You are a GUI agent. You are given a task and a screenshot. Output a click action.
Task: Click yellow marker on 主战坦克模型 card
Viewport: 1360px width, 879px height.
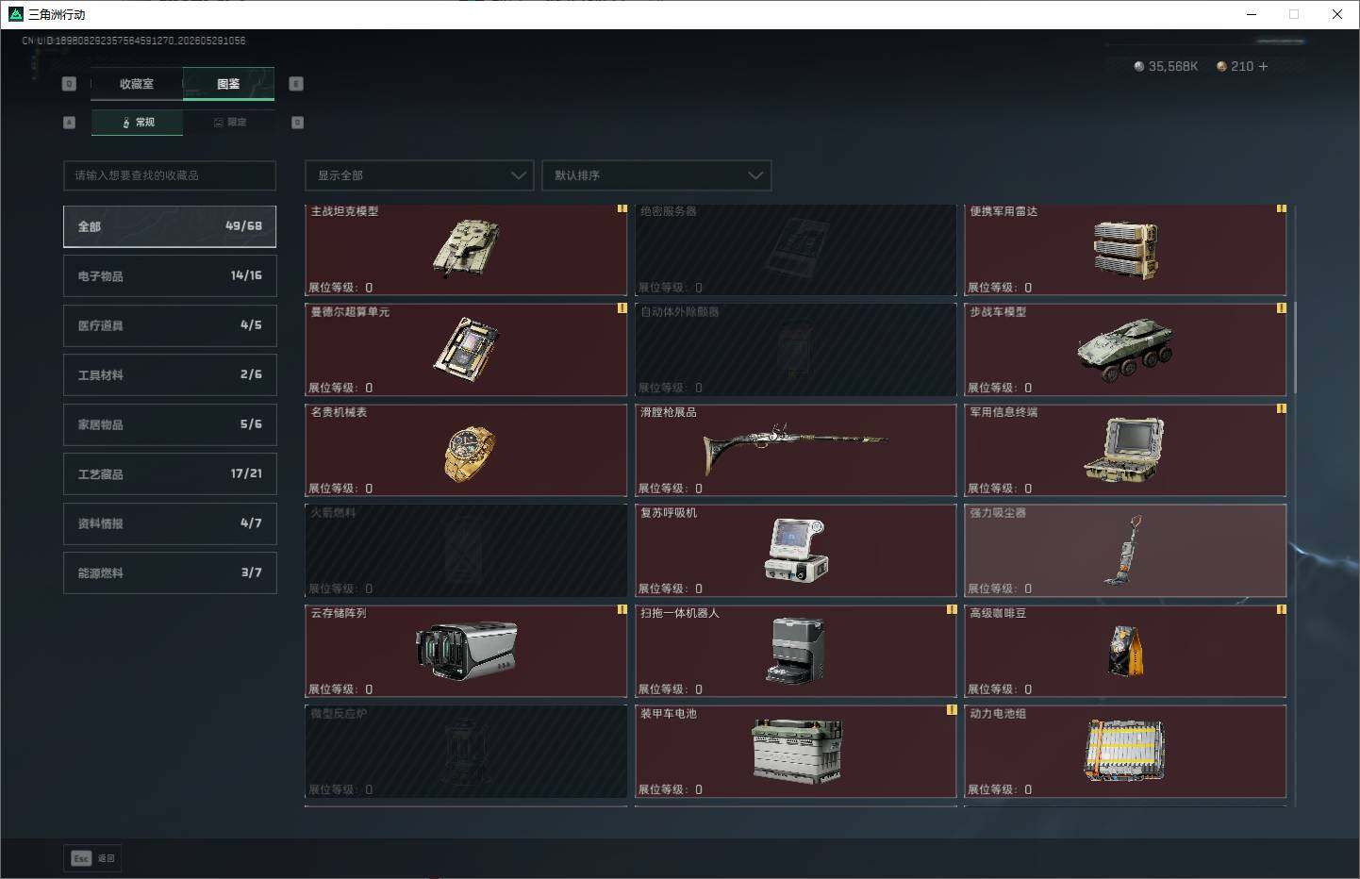622,208
